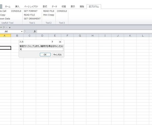Click the OK button in the dialog
Image resolution: width=152 pixels, height=125 pixels.
coord(45,55)
